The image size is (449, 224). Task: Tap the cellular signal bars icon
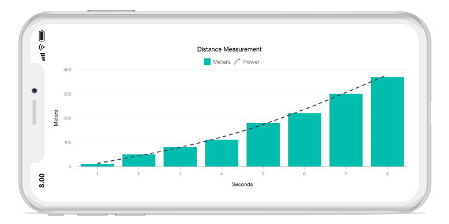43,56
